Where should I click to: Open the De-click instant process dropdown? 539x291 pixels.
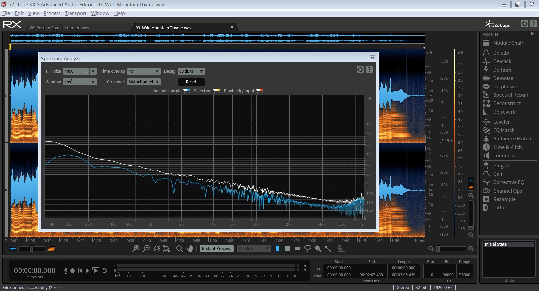254,249
